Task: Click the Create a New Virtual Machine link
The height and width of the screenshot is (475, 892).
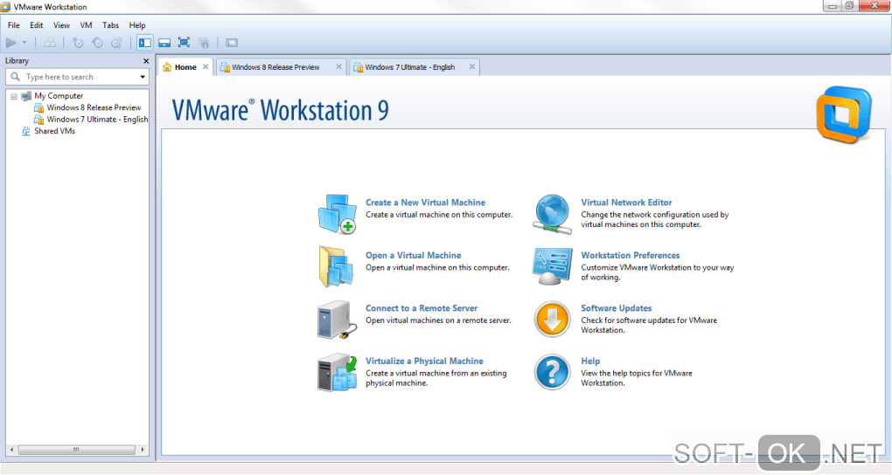Action: [x=426, y=203]
